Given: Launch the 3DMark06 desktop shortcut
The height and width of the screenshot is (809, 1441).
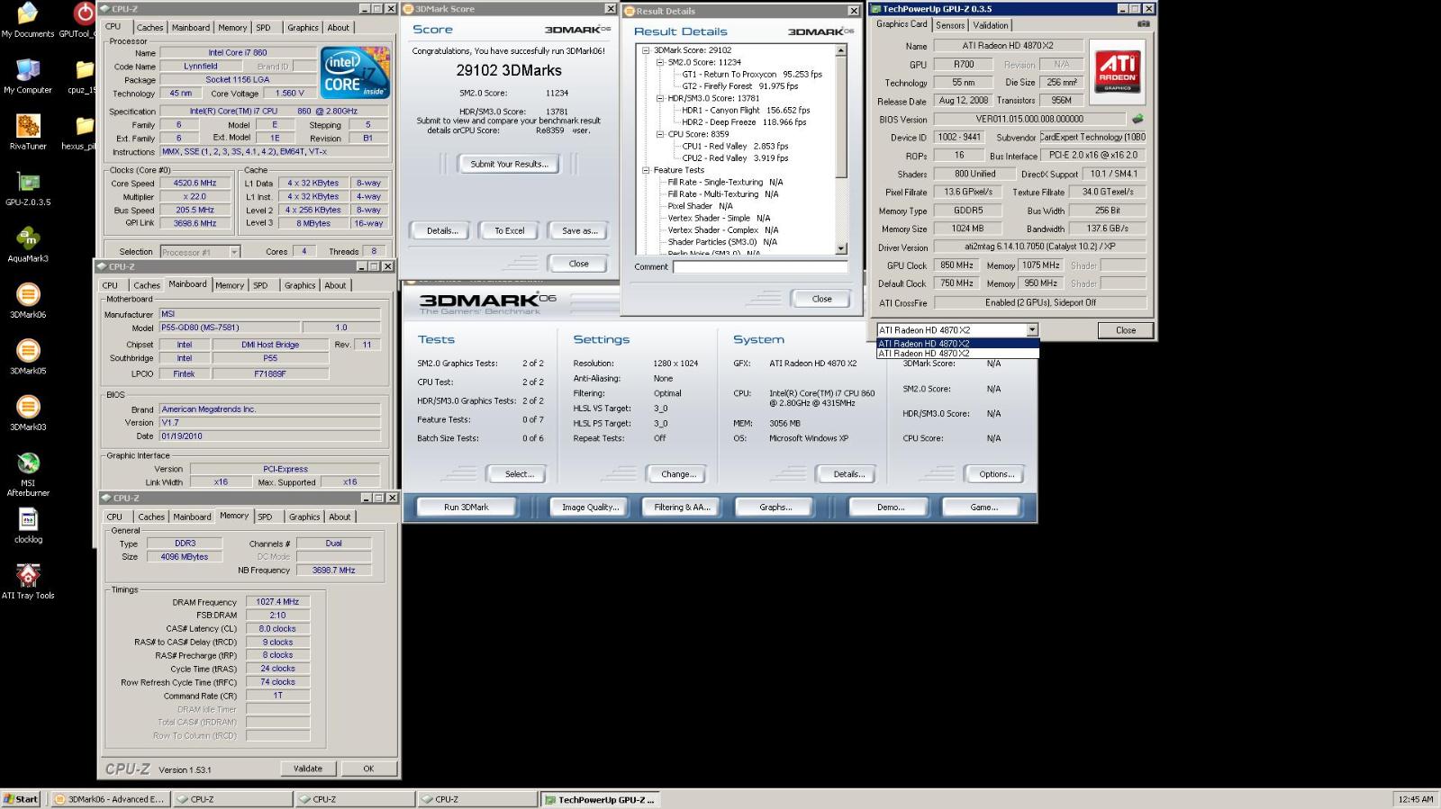Looking at the screenshot, I should [28, 301].
